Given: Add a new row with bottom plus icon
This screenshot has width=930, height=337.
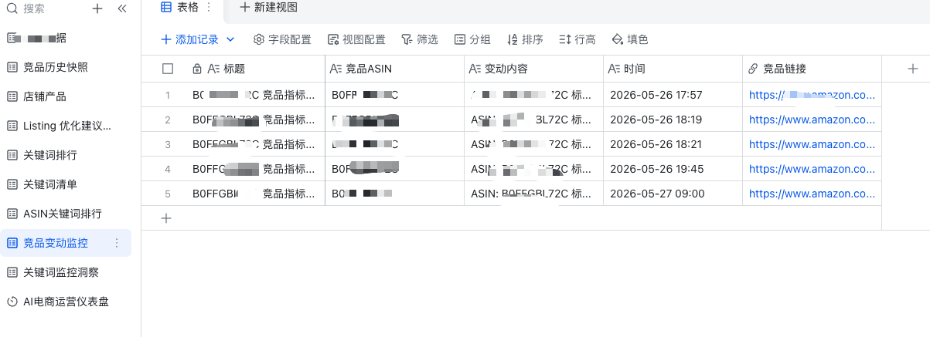Looking at the screenshot, I should pos(165,218).
